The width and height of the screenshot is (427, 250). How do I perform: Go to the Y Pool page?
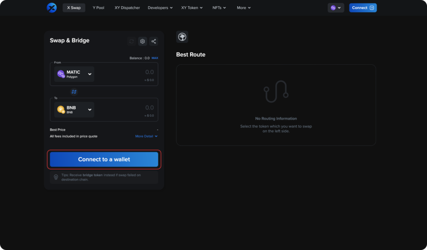[98, 8]
